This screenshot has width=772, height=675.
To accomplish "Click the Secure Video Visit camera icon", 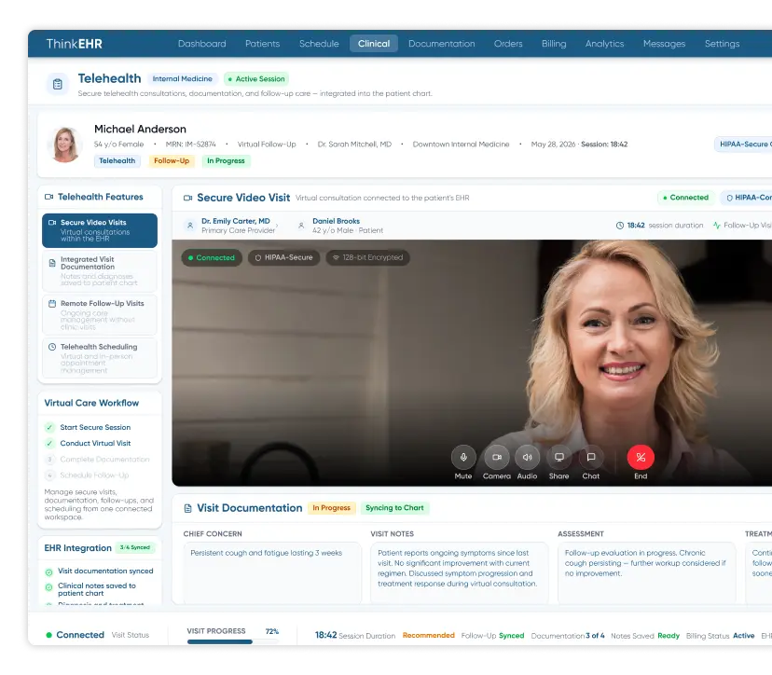I will click(x=187, y=198).
